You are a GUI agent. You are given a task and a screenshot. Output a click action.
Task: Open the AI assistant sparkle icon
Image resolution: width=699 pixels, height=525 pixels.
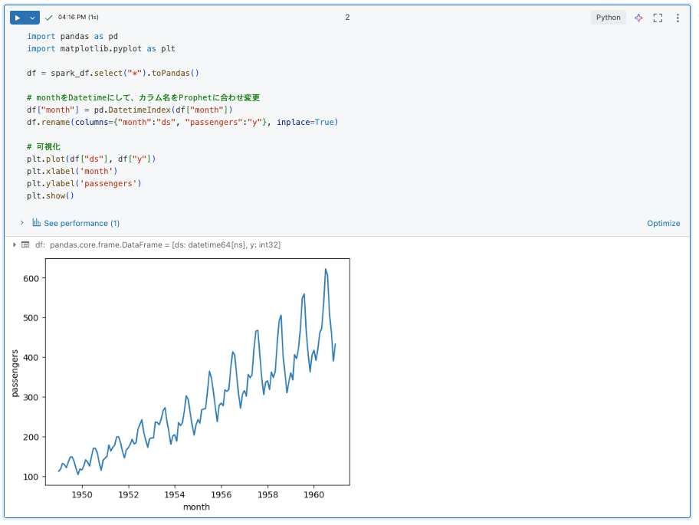[638, 18]
